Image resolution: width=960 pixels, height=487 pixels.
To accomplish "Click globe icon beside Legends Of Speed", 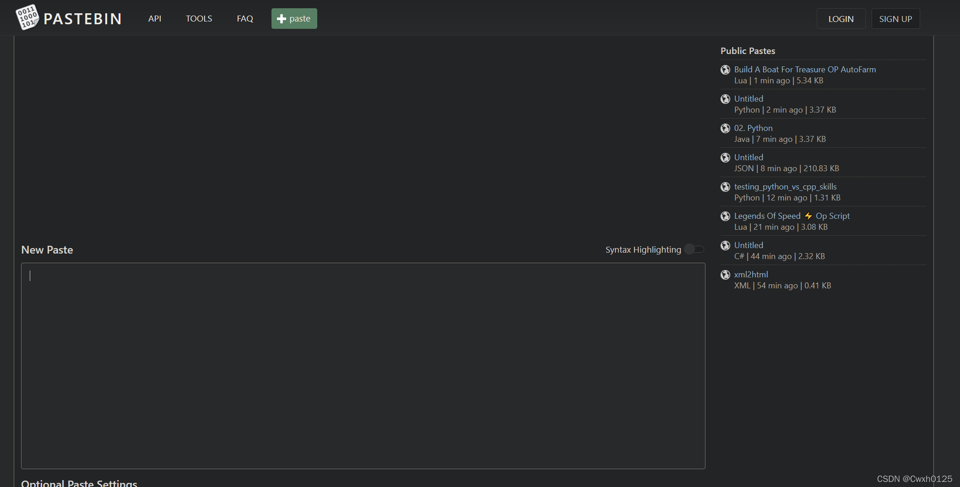I will (725, 216).
